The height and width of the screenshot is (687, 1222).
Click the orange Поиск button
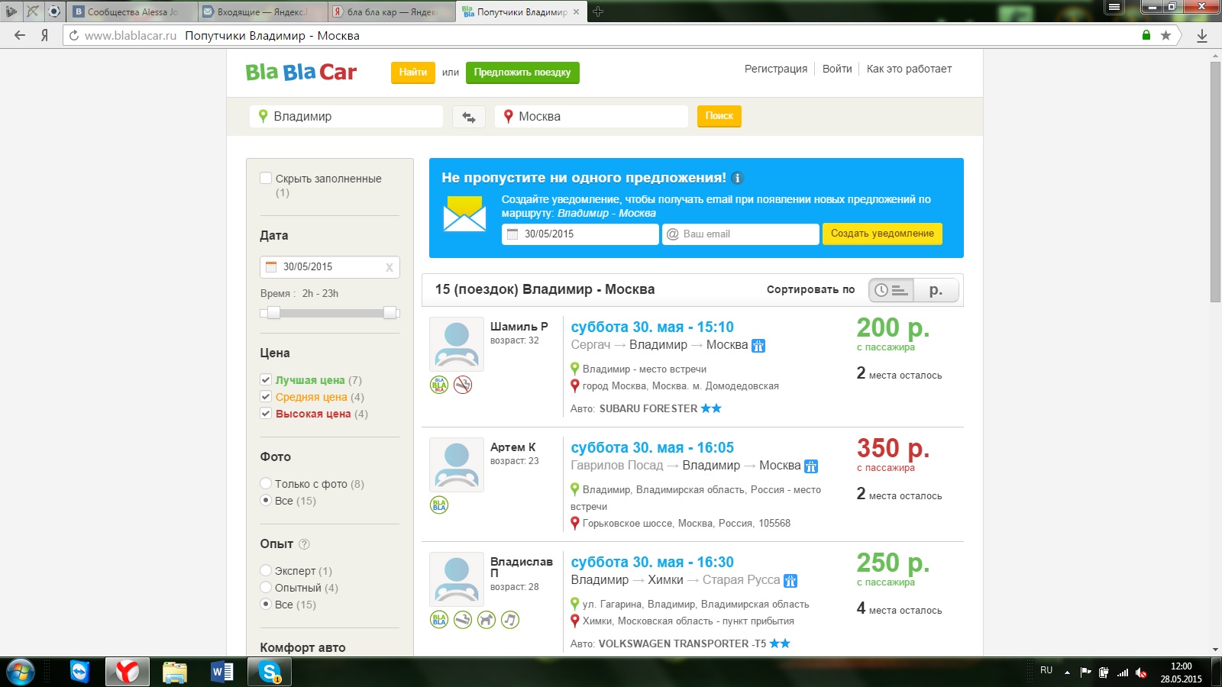coord(719,116)
